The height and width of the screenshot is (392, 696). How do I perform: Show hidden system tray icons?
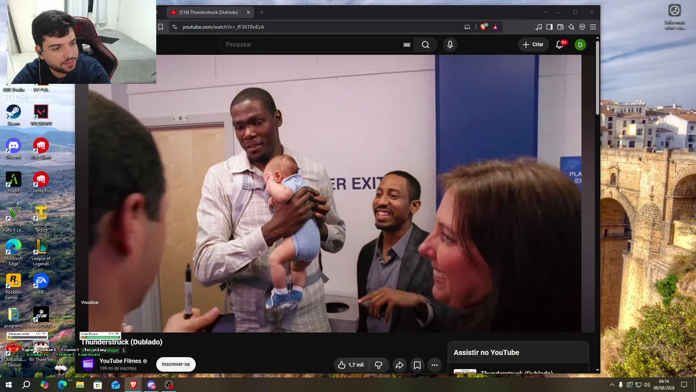pyautogui.click(x=612, y=385)
